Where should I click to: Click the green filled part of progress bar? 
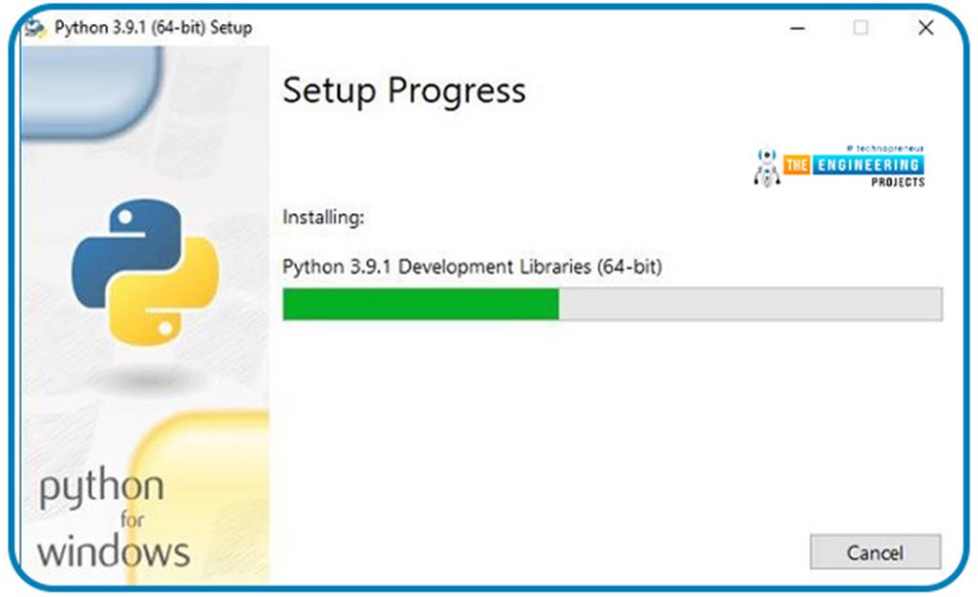click(x=420, y=304)
